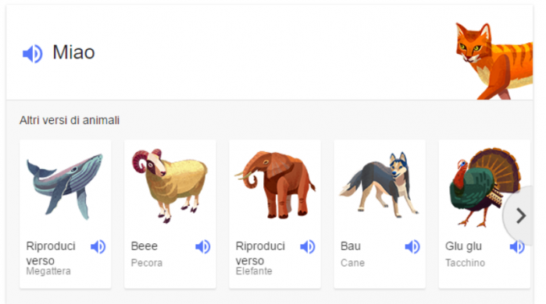Image resolution: width=546 pixels, height=304 pixels.
Task: Click the Pecora label
Action: 147,263
